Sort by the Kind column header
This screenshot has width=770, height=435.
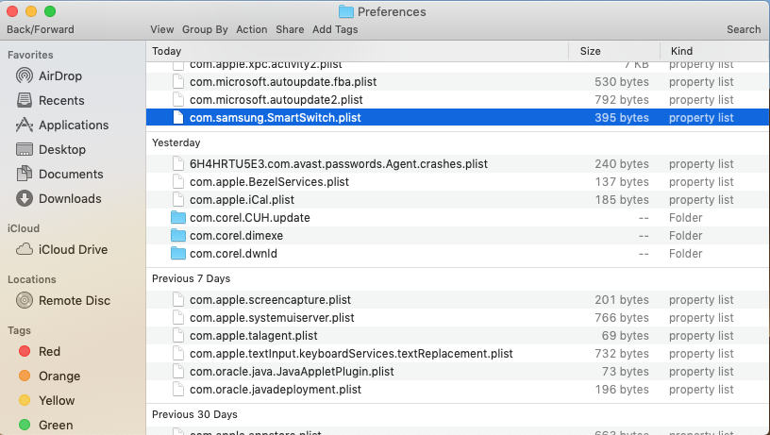point(682,51)
